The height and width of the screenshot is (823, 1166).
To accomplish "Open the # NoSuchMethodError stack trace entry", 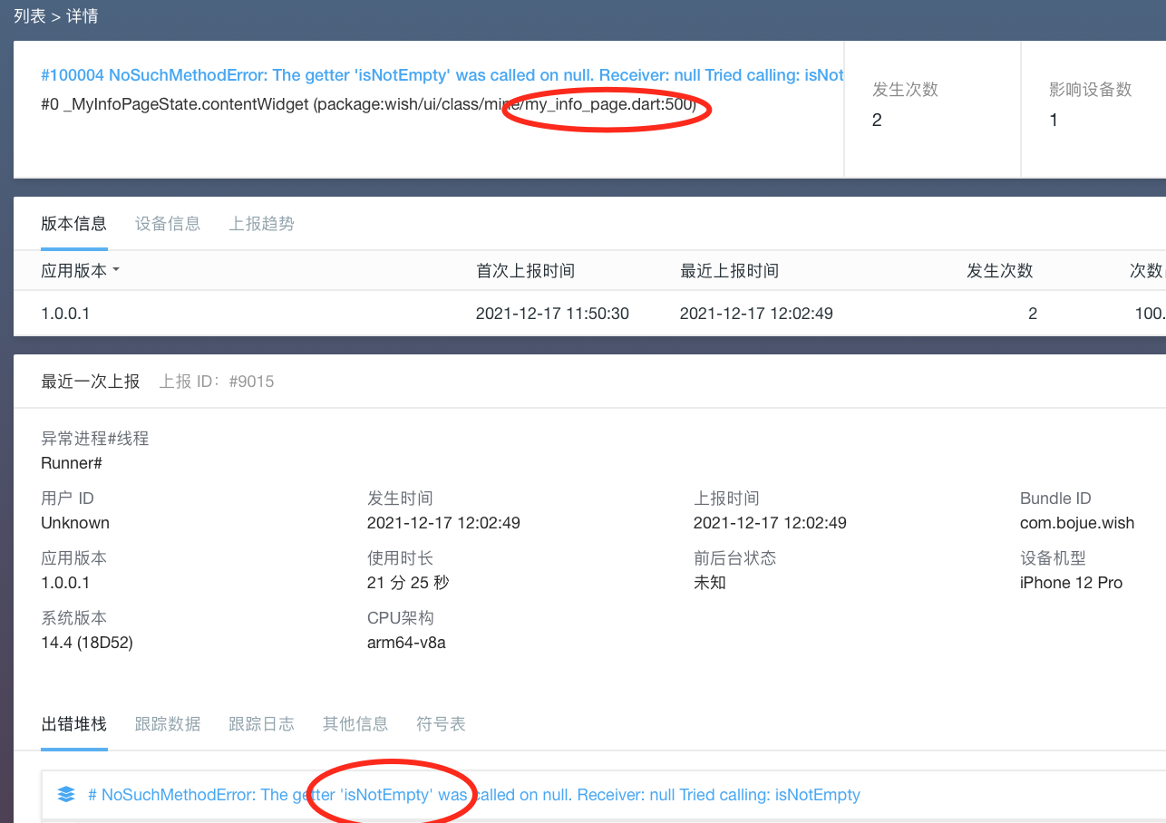I will 473,795.
